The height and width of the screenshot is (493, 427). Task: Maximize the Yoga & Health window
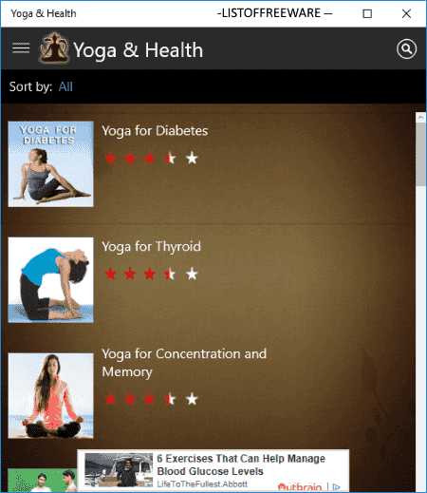(367, 13)
